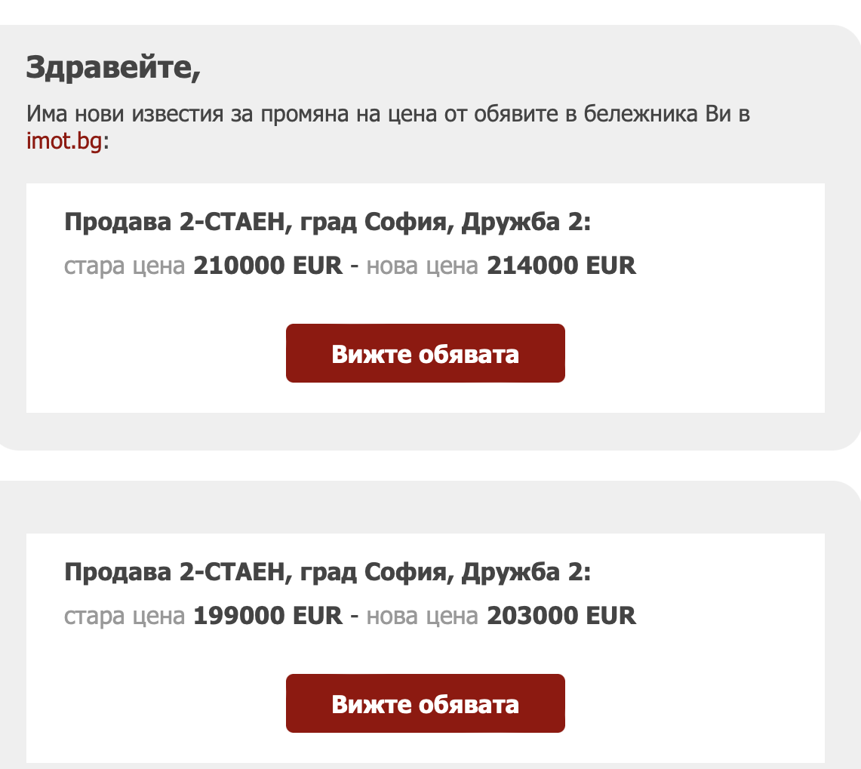This screenshot has height=769, width=861.
Task: Click "Дружба 2" in the 214000 EUR listing title
Action: click(x=525, y=223)
